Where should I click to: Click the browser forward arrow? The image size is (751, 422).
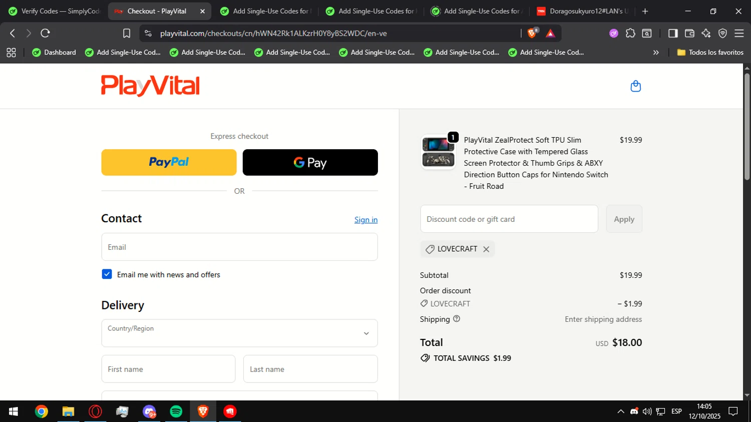pos(29,33)
